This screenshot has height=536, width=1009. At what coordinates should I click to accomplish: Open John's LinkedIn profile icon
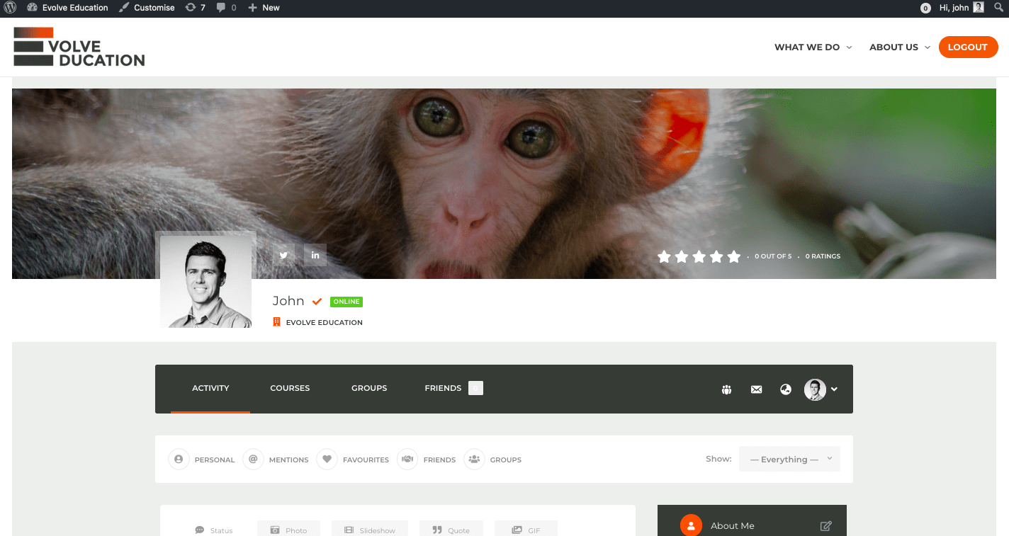point(315,255)
